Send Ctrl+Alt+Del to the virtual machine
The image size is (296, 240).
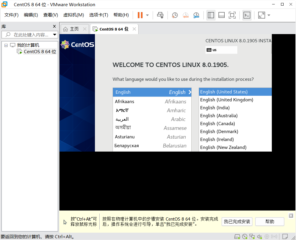pyautogui.click(x=160, y=15)
